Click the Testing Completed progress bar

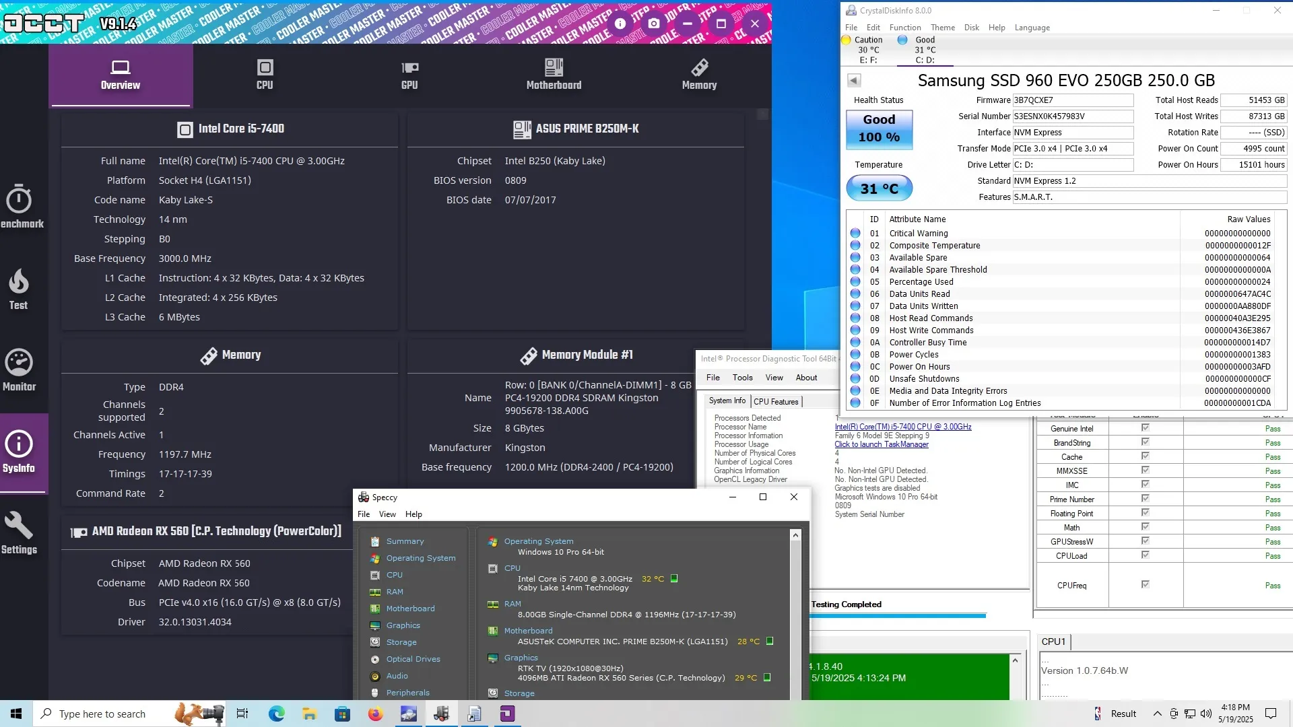coord(897,615)
